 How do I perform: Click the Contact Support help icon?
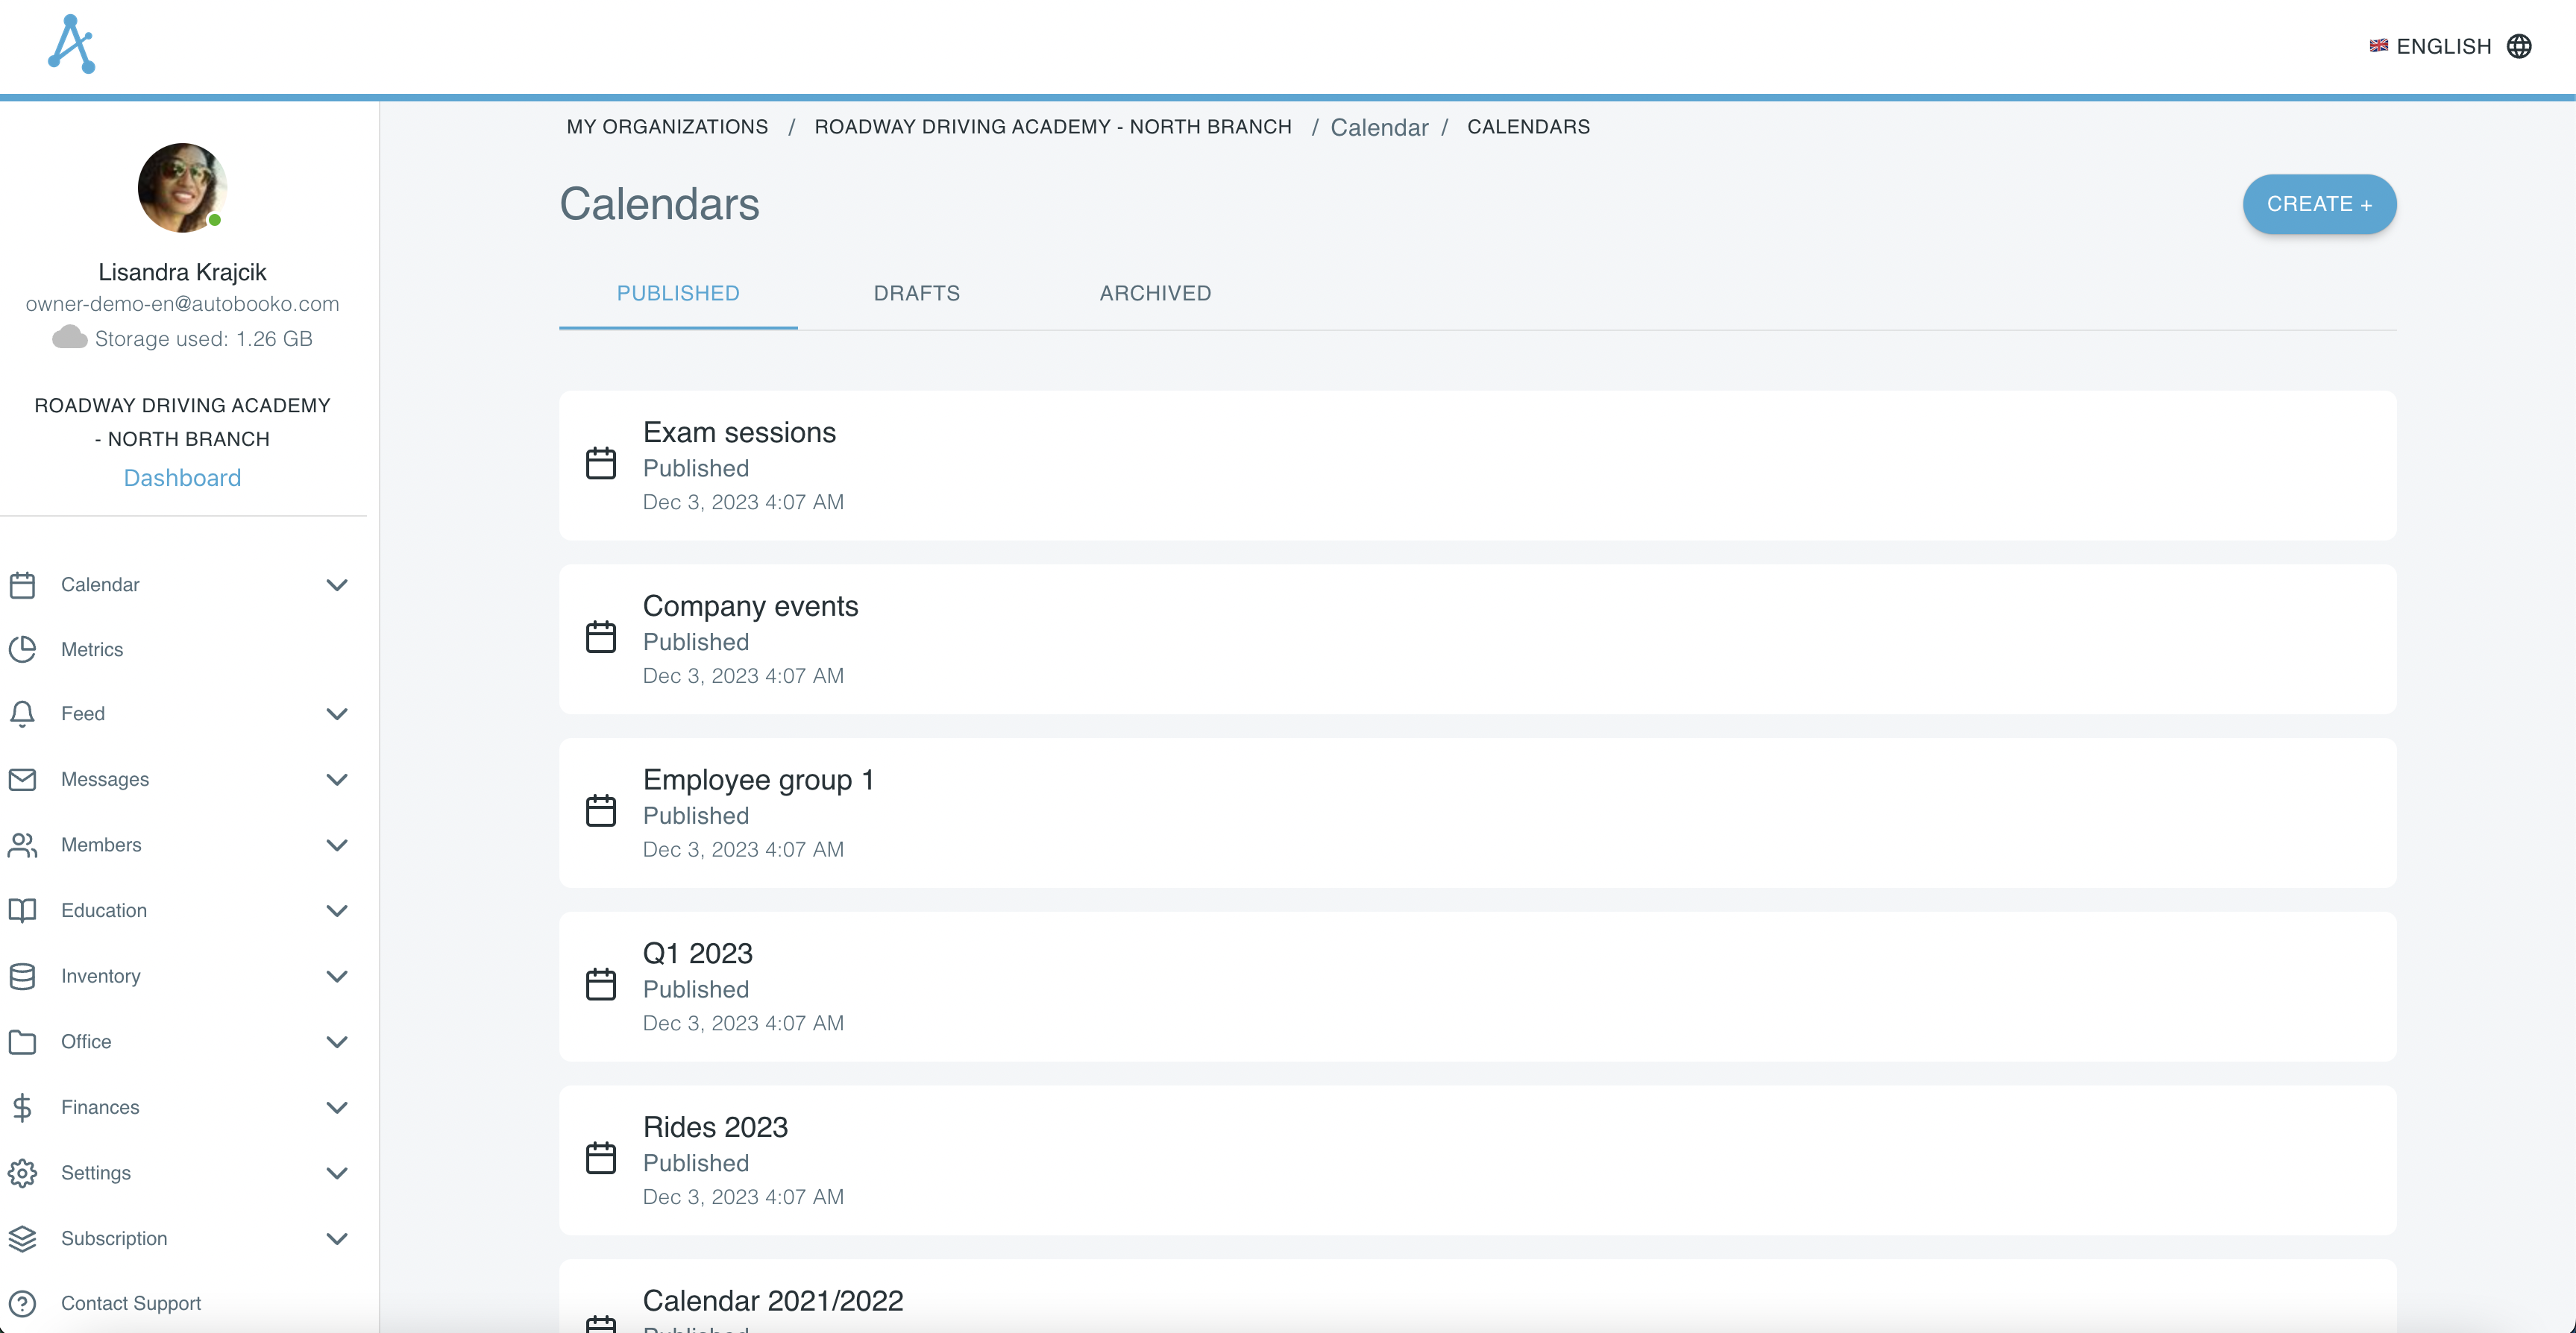(x=22, y=1303)
